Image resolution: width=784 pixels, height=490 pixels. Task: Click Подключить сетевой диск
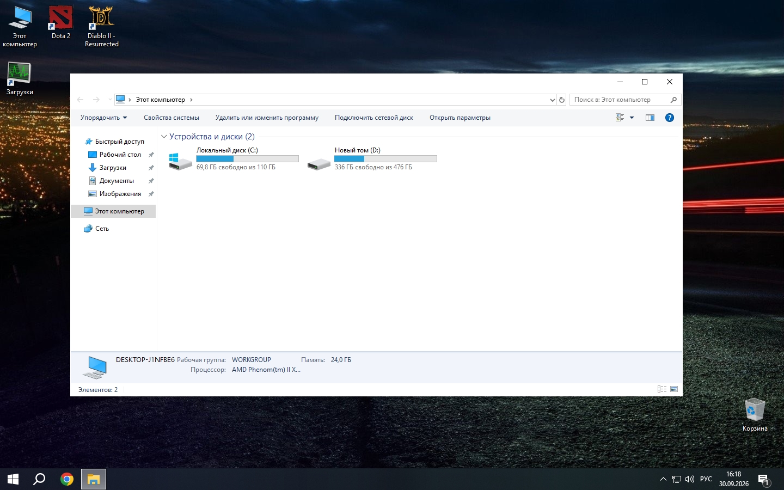(374, 118)
